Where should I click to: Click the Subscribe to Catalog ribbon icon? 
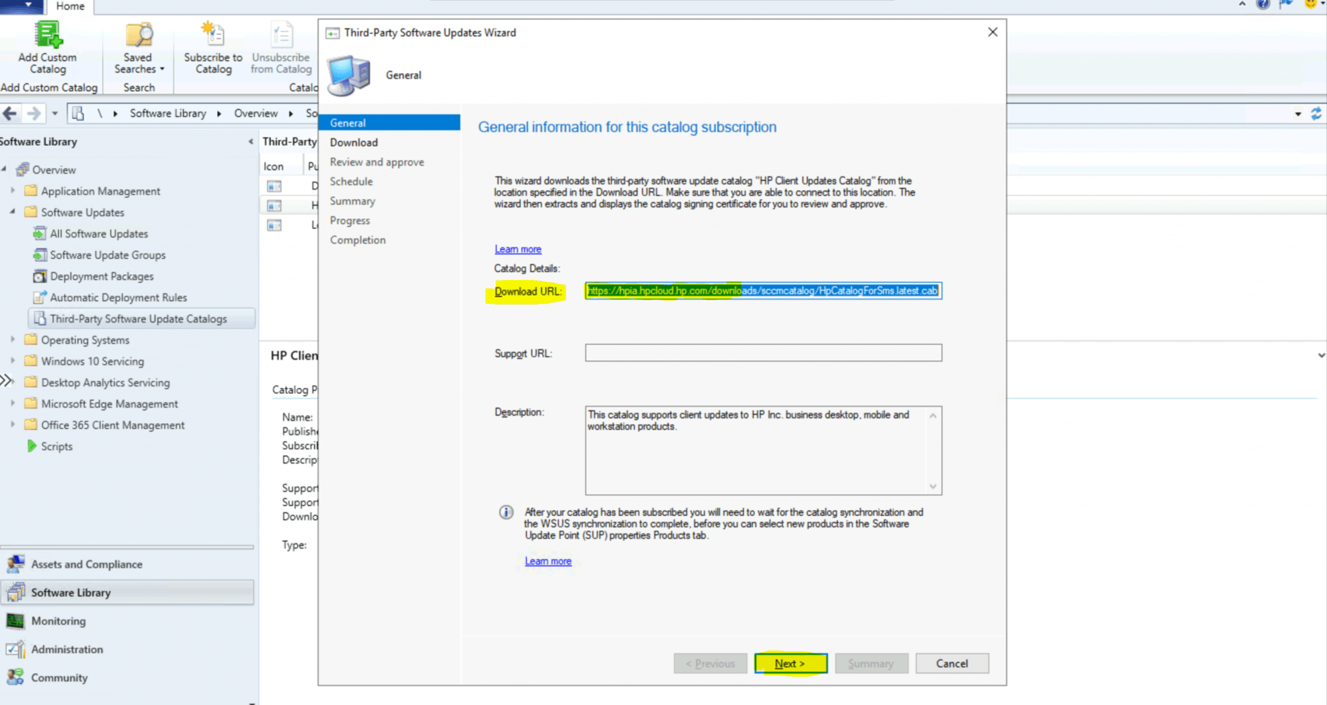[x=213, y=35]
